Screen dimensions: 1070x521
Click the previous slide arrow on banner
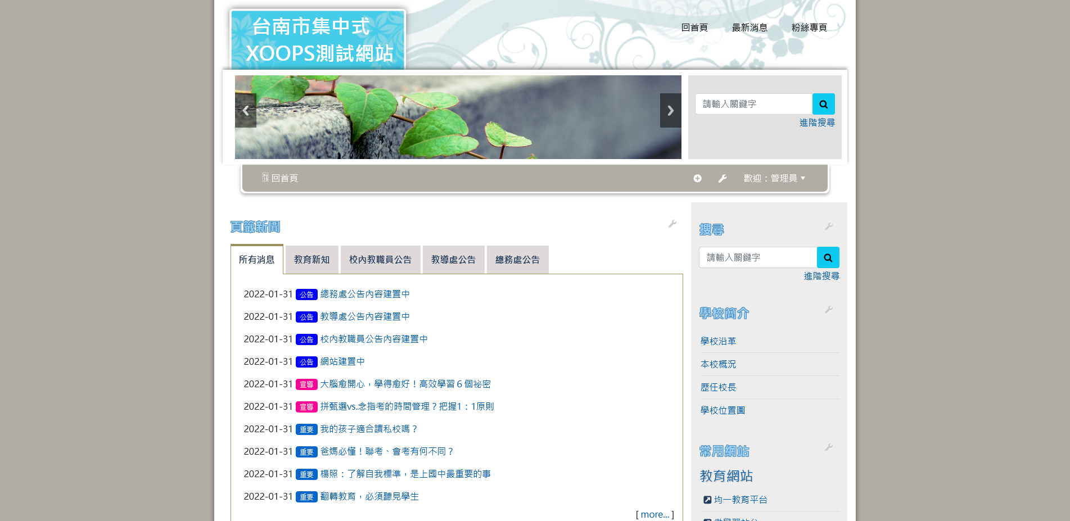click(x=246, y=111)
